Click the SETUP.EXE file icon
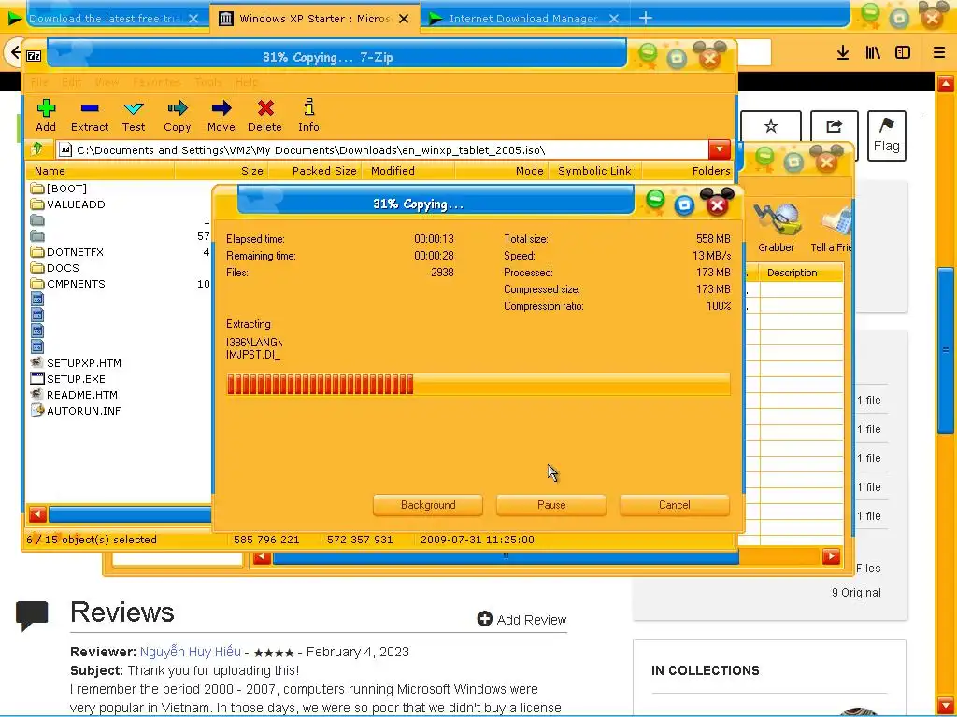The height and width of the screenshot is (717, 957). coord(37,379)
